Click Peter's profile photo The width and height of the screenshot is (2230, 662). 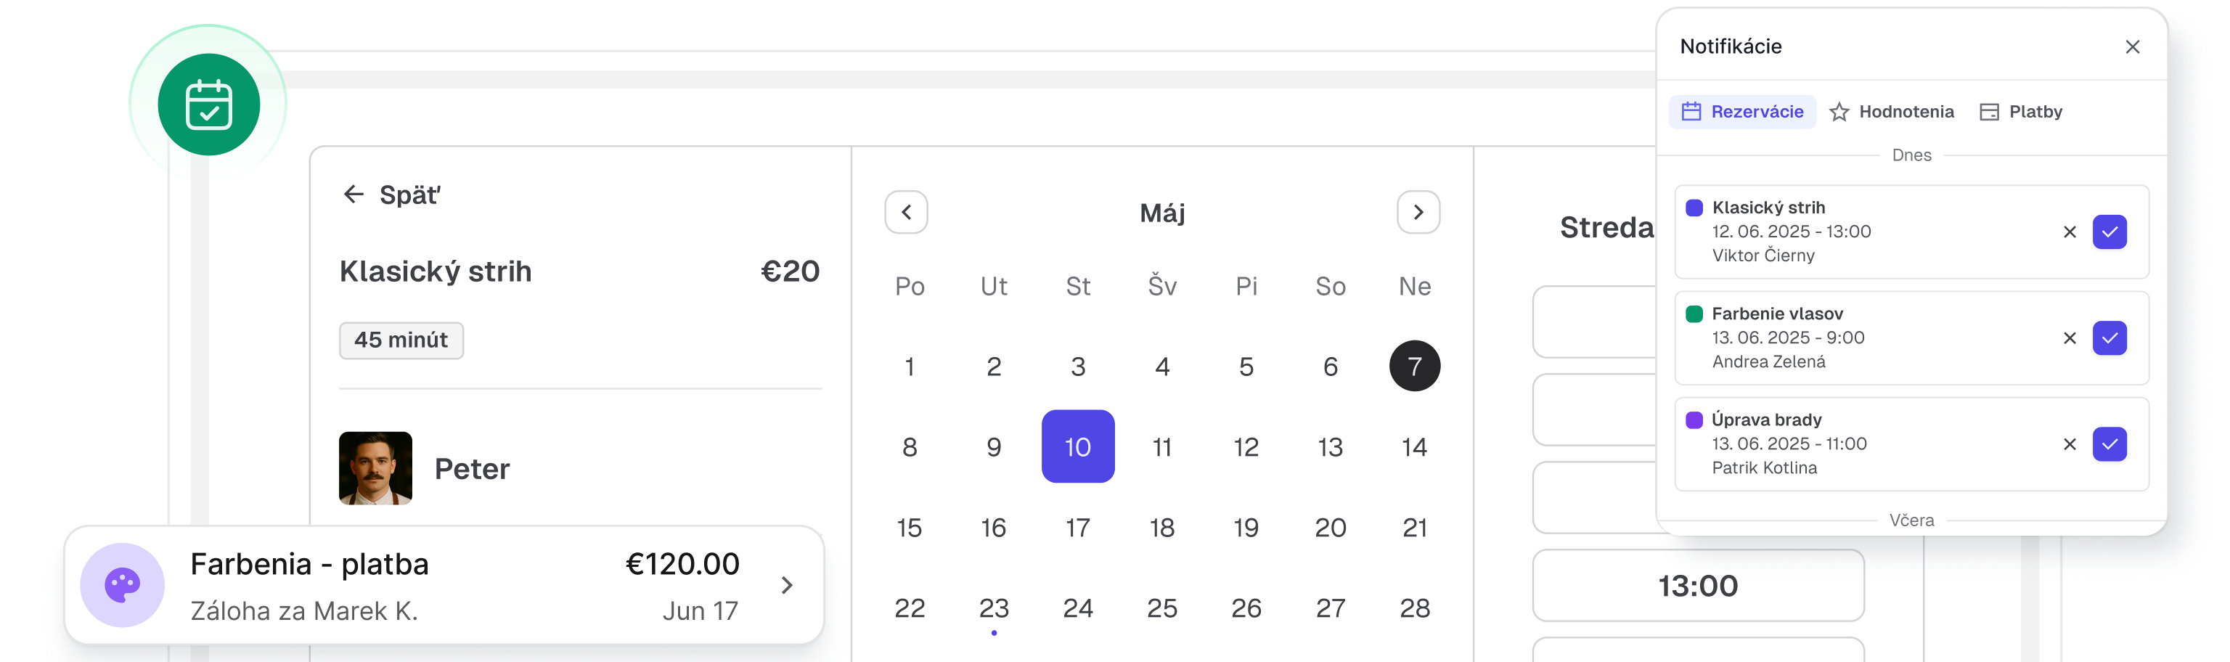pyautogui.click(x=376, y=468)
